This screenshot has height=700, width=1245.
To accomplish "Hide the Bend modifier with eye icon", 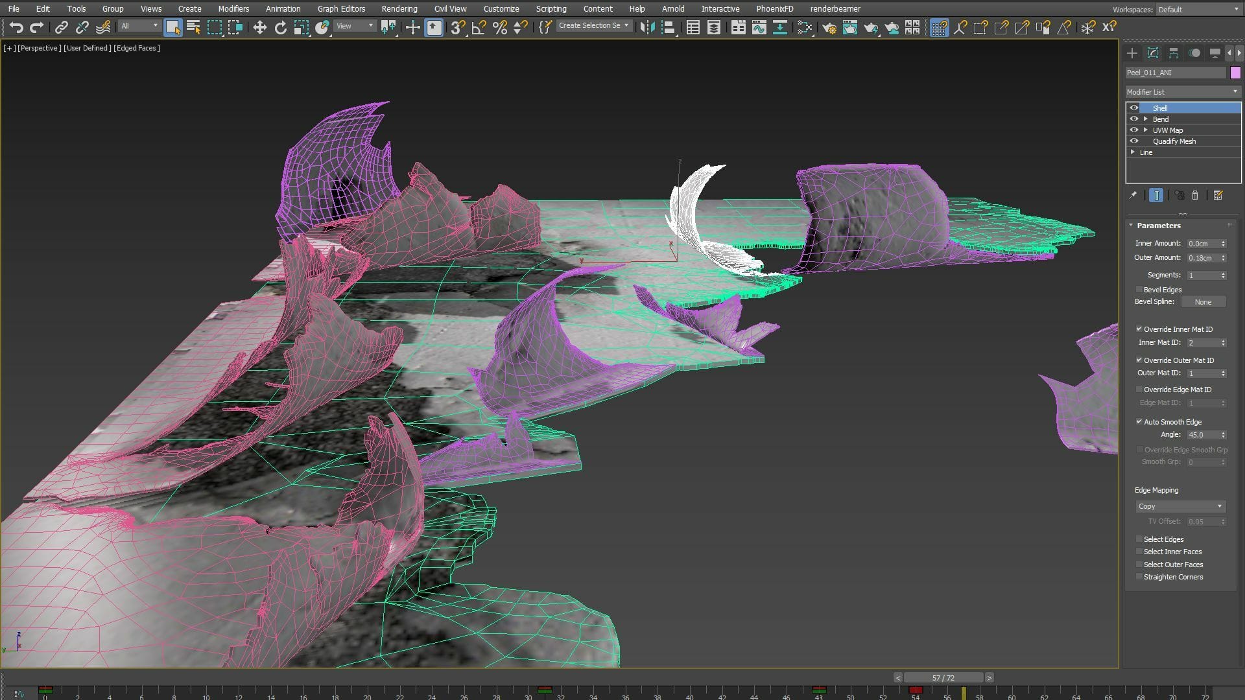I will (x=1134, y=119).
